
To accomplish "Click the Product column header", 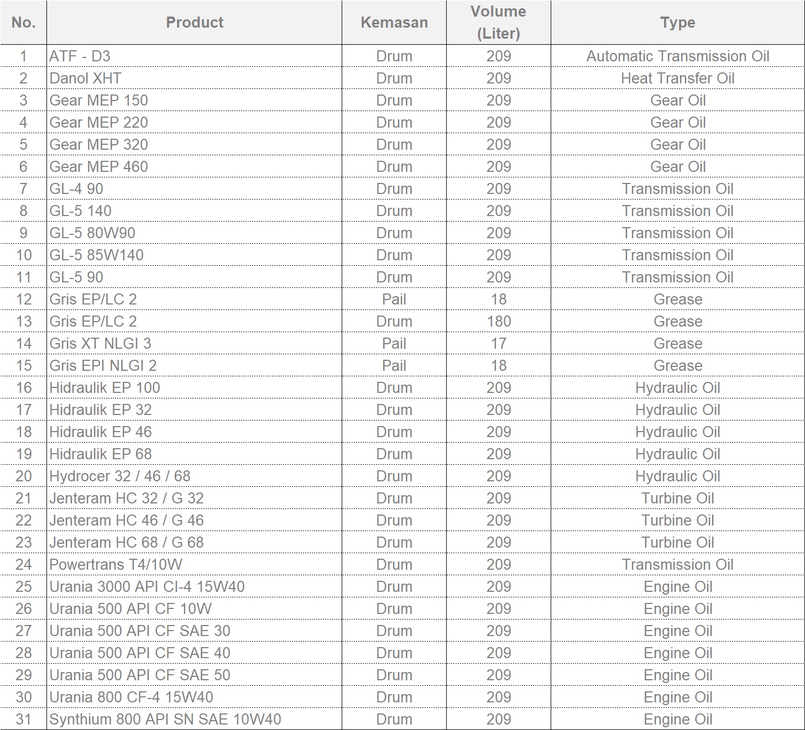I will pyautogui.click(x=194, y=23).
